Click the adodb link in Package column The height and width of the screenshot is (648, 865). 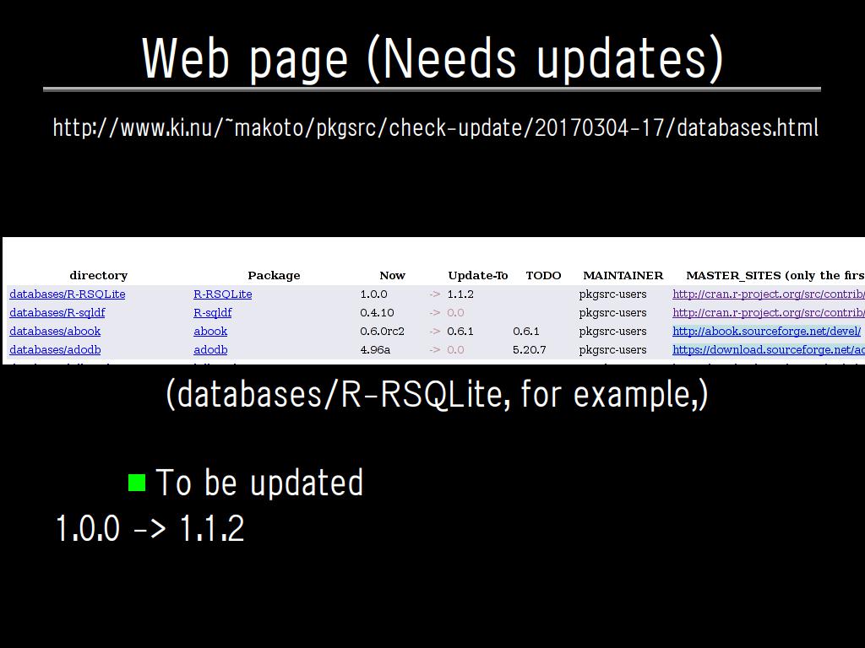pyautogui.click(x=210, y=350)
